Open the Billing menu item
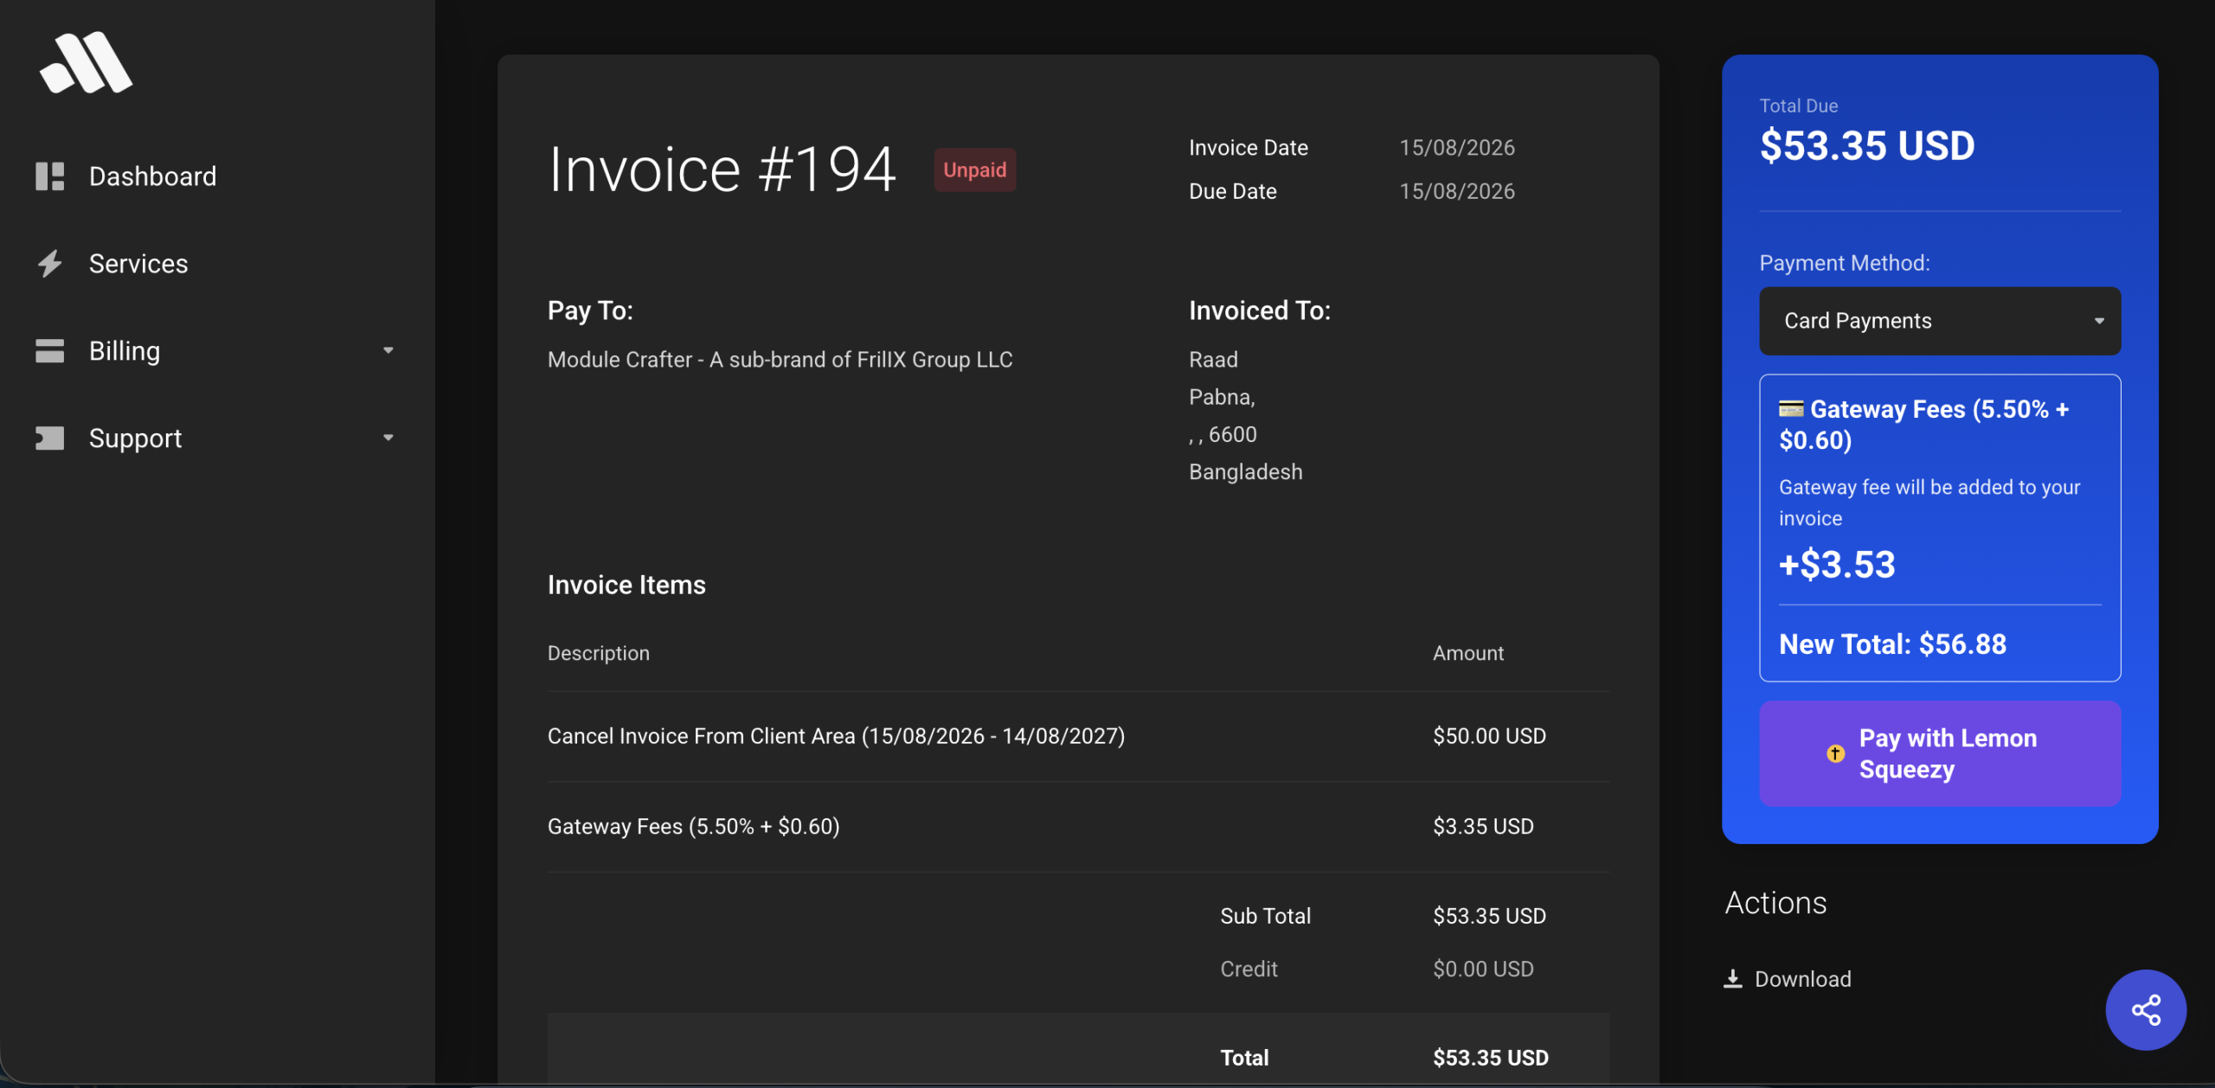The height and width of the screenshot is (1088, 2215). (x=125, y=351)
